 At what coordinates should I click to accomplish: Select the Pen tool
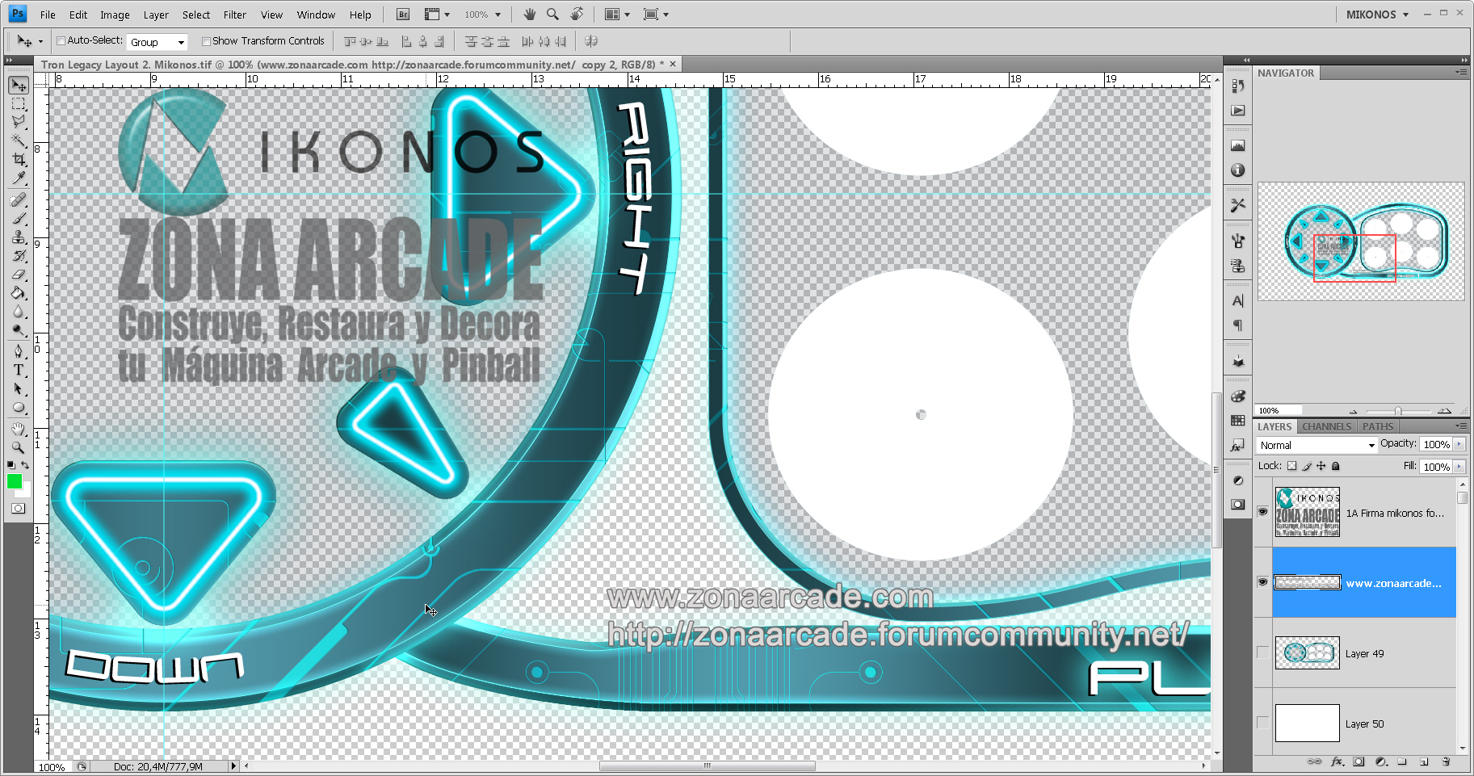[19, 351]
